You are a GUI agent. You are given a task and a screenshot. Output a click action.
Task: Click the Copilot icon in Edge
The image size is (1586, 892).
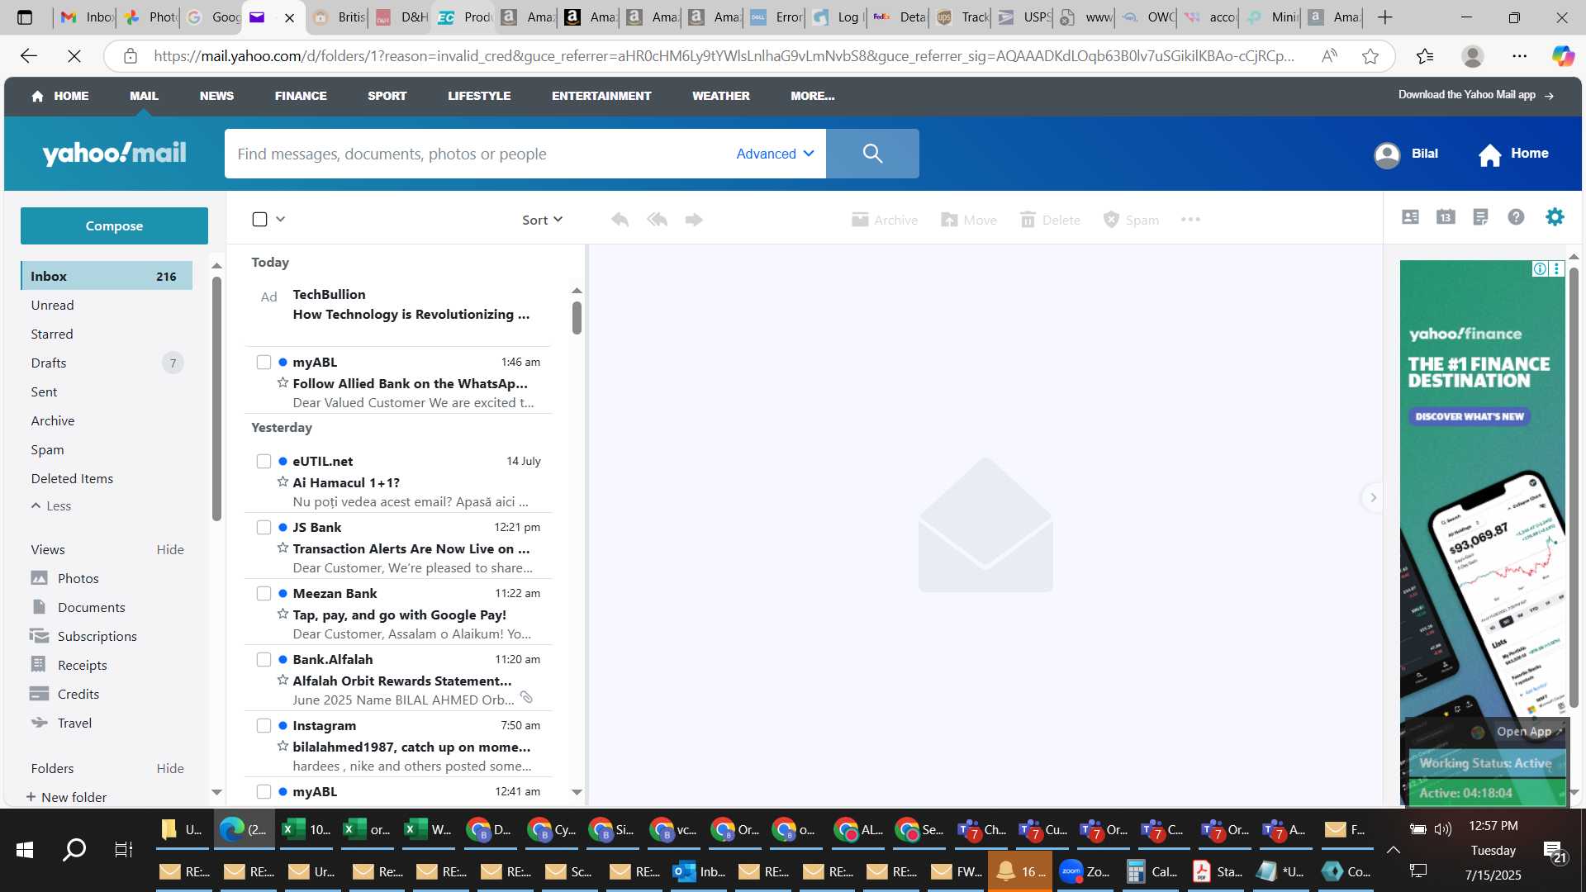(x=1562, y=56)
